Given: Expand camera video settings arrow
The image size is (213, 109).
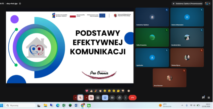Looking at the screenshot, I should [86, 97].
